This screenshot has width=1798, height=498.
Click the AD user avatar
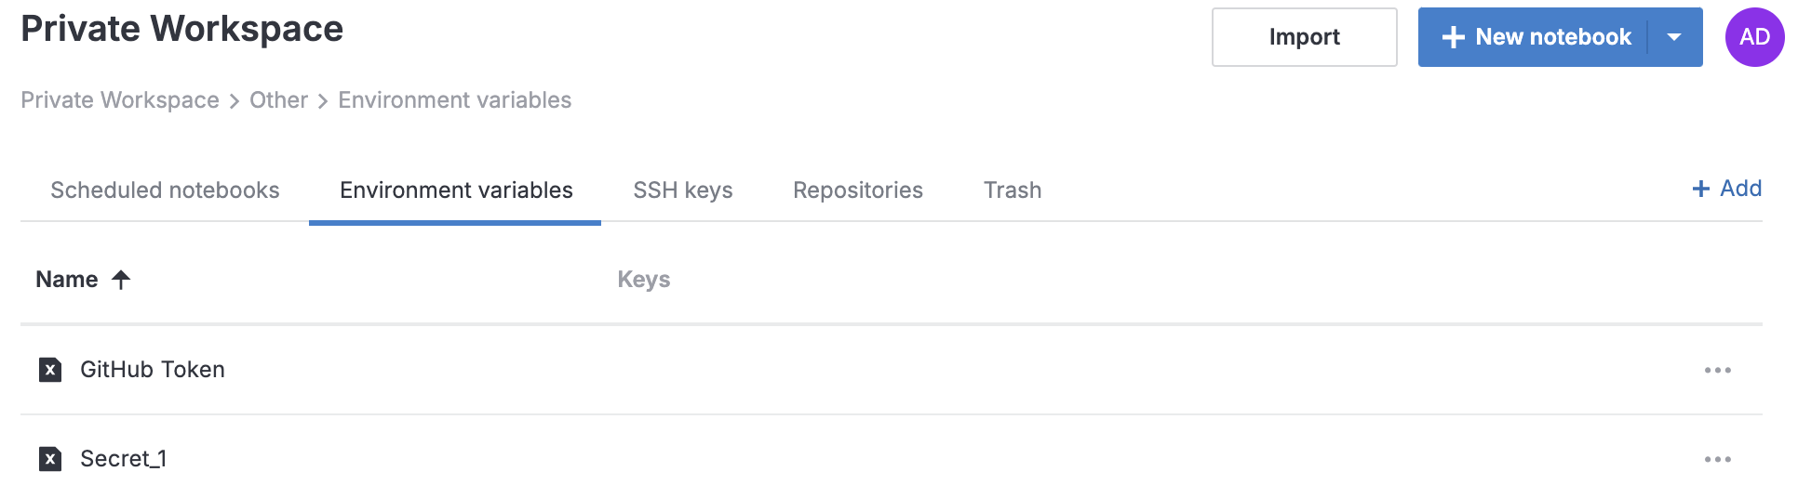click(1754, 37)
